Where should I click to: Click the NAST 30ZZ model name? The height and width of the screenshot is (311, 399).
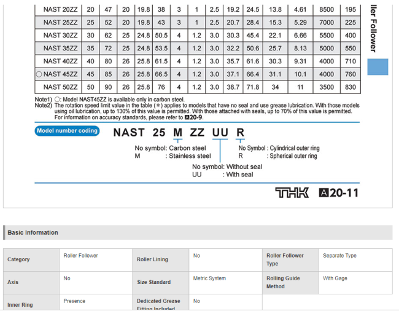60,36
